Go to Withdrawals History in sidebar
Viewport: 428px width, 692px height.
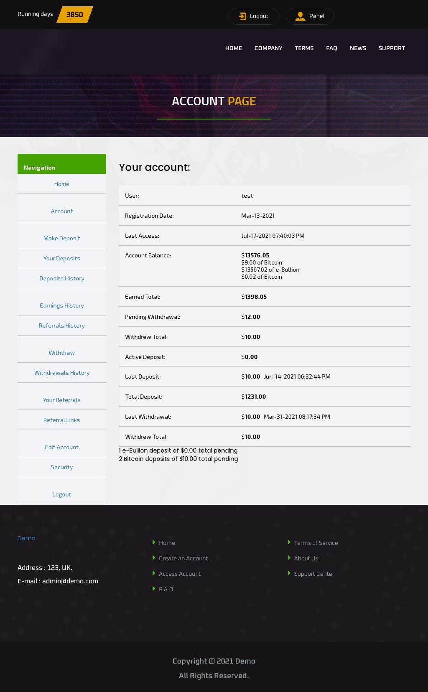click(61, 373)
